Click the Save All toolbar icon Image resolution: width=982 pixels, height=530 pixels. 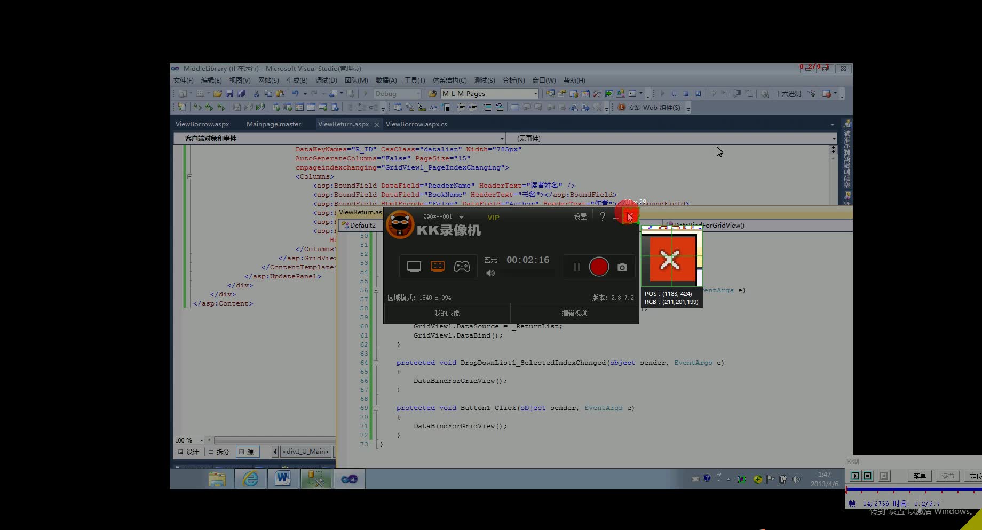241,94
